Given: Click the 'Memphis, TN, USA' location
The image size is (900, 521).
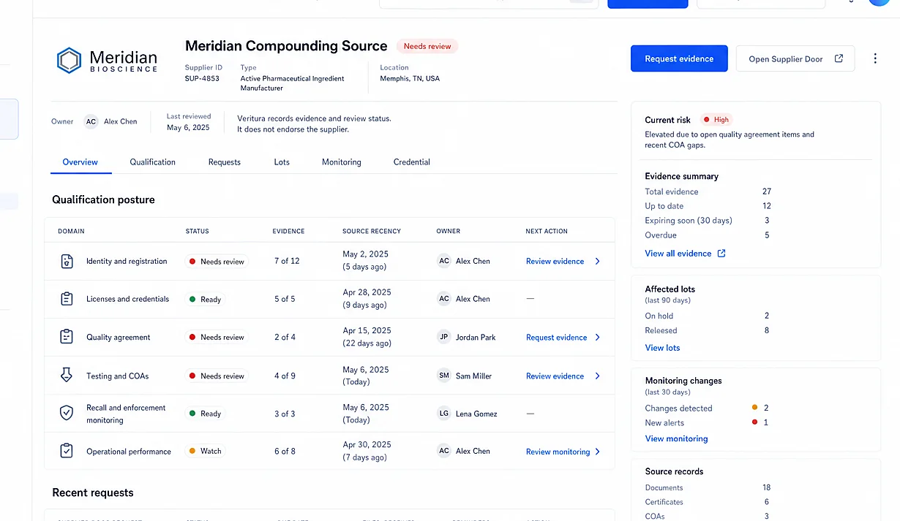Looking at the screenshot, I should point(410,78).
